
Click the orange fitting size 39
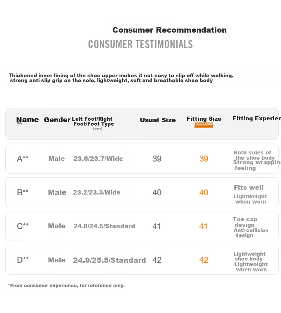(204, 159)
